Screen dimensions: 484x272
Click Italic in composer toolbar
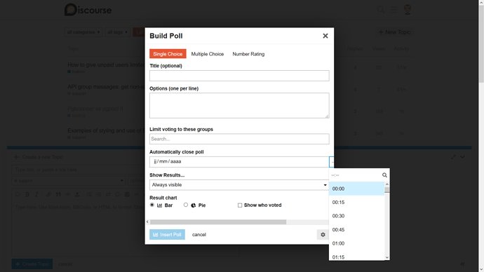[36, 194]
